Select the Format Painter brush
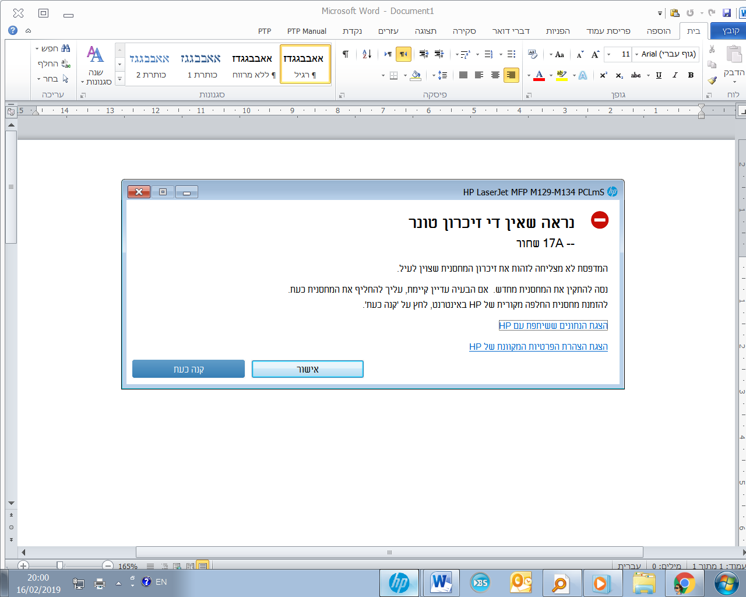 click(712, 80)
